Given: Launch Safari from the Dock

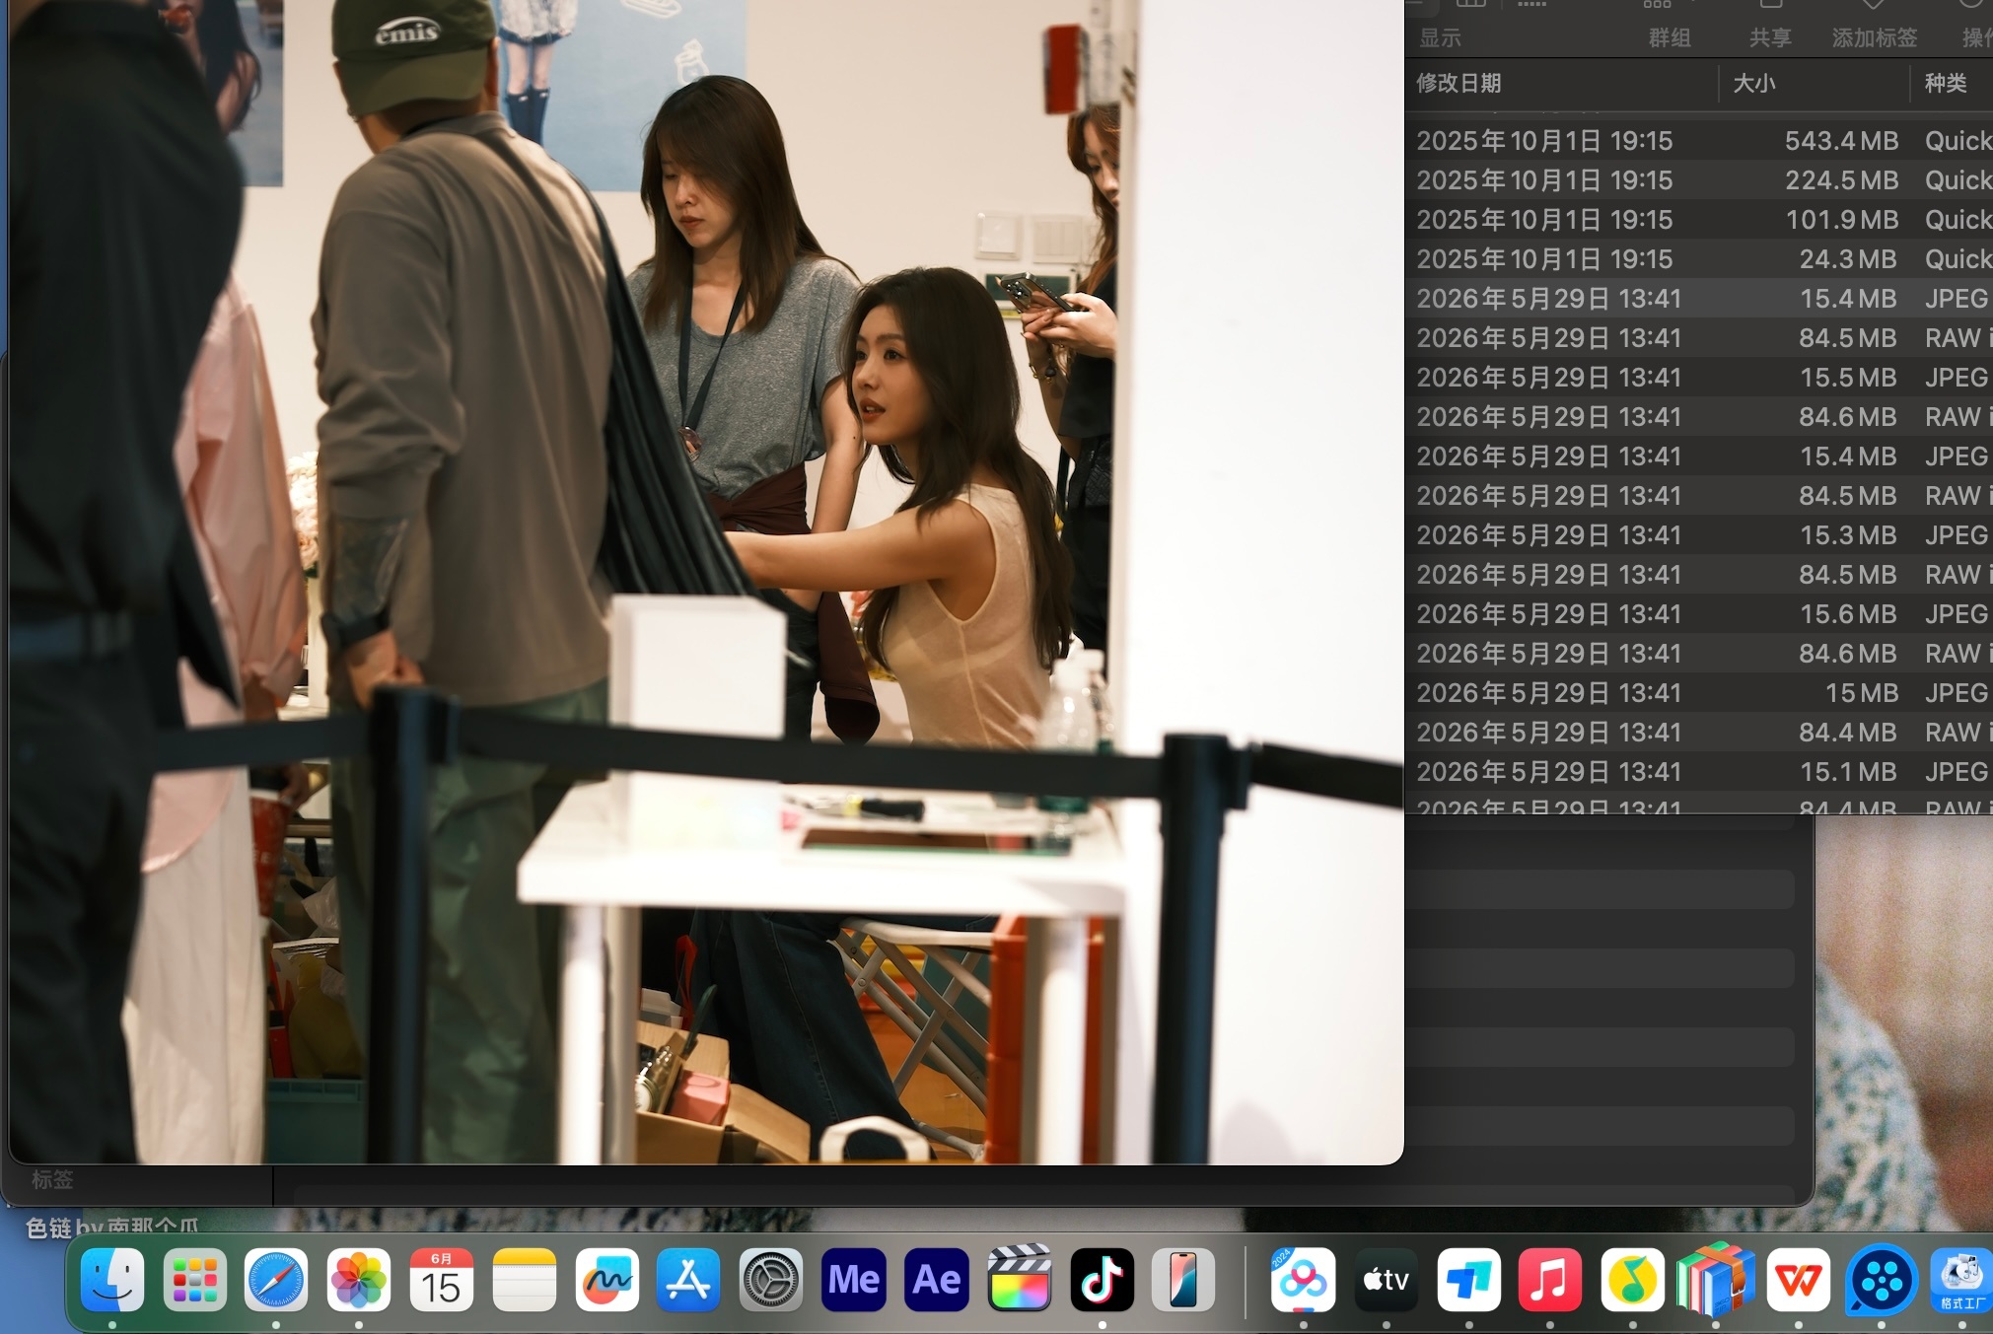Looking at the screenshot, I should click(x=276, y=1279).
